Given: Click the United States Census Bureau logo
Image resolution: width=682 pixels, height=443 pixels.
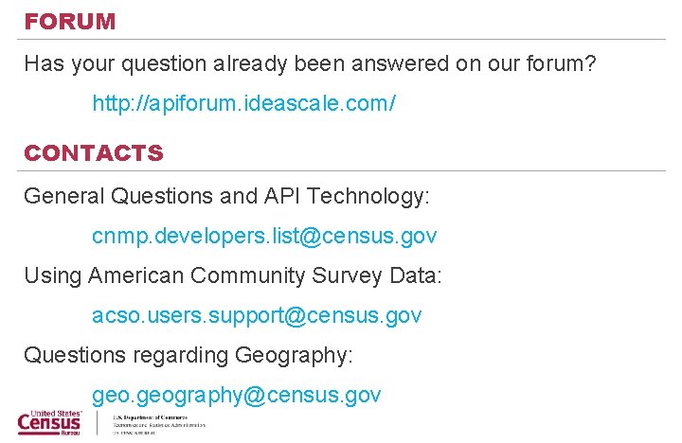Looking at the screenshot, I should 50,423.
